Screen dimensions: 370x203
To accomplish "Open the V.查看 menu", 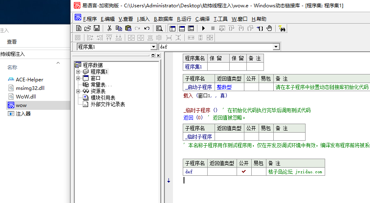I will (x=126, y=19).
